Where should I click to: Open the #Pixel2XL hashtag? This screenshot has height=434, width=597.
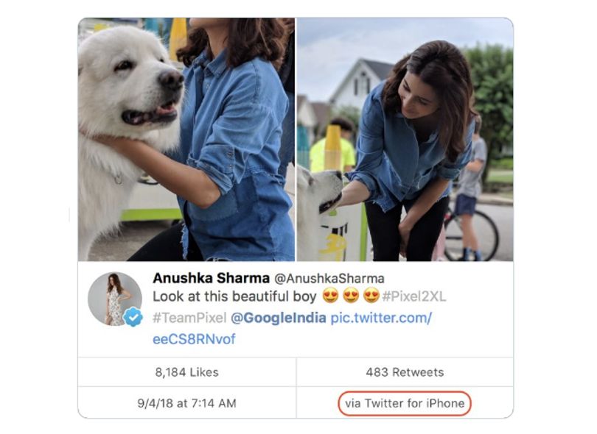414,296
